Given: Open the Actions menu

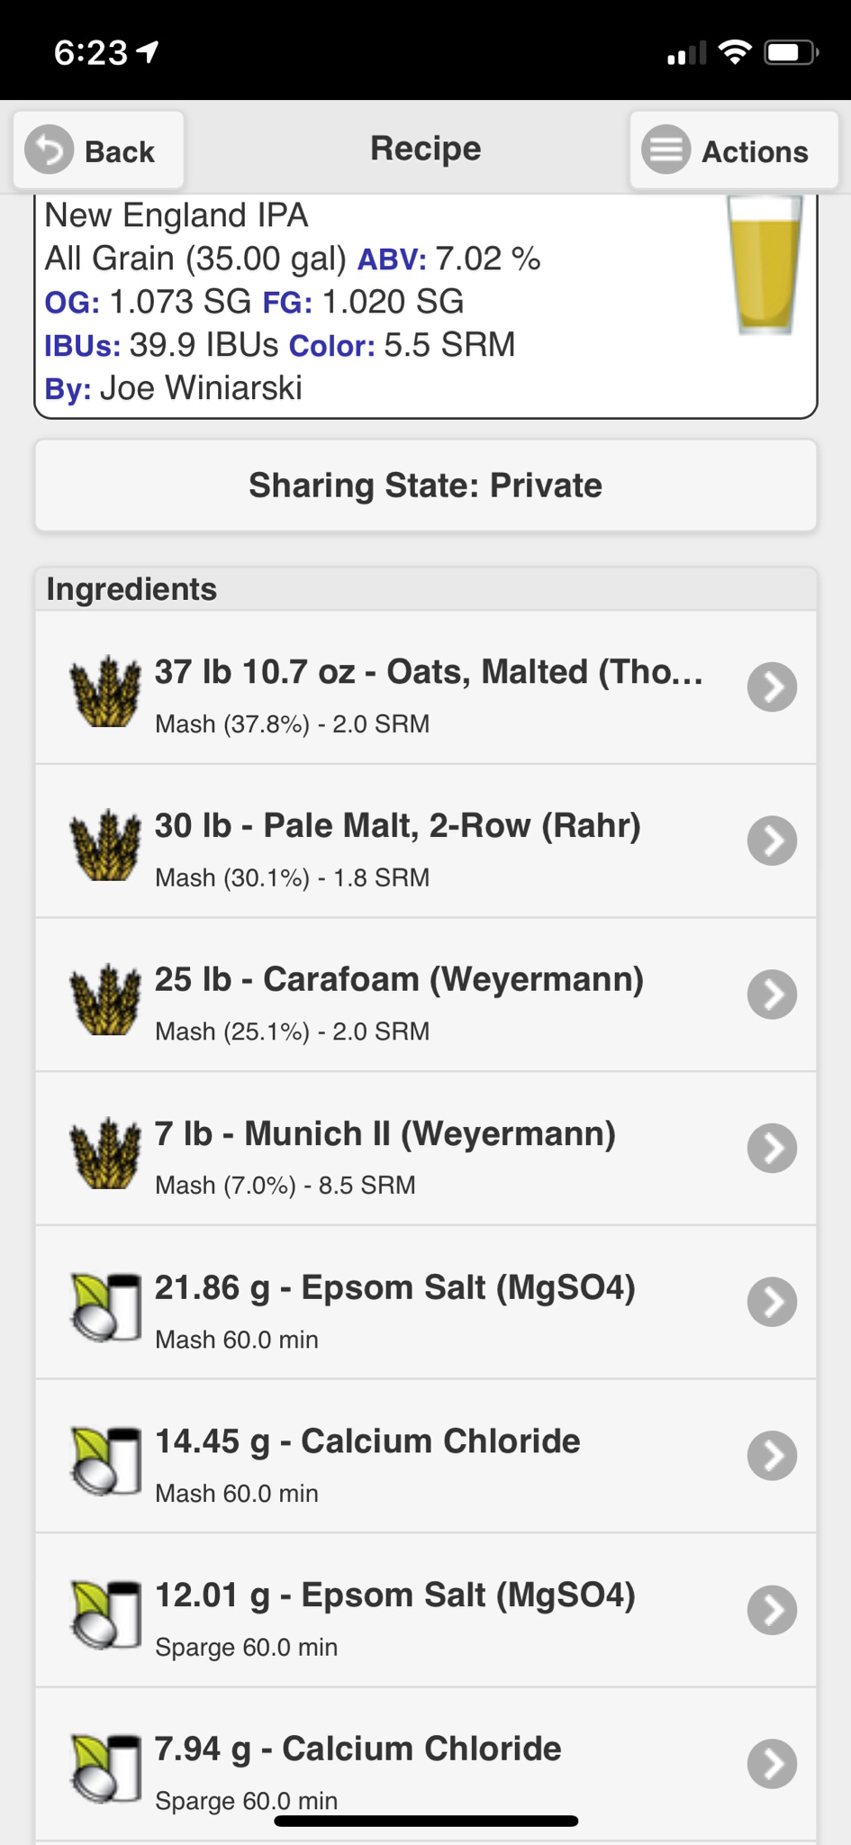Looking at the screenshot, I should [x=733, y=150].
